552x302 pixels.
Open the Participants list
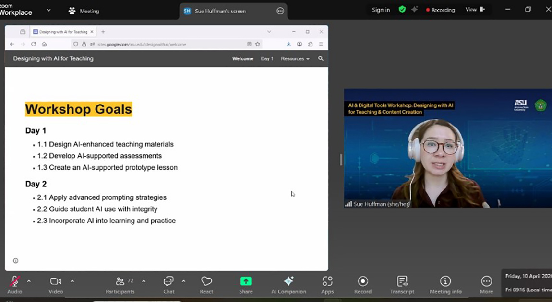(x=120, y=285)
